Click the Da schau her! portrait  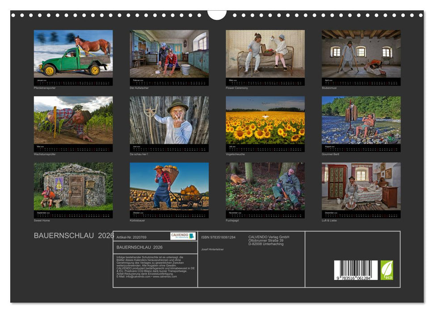[169, 120]
